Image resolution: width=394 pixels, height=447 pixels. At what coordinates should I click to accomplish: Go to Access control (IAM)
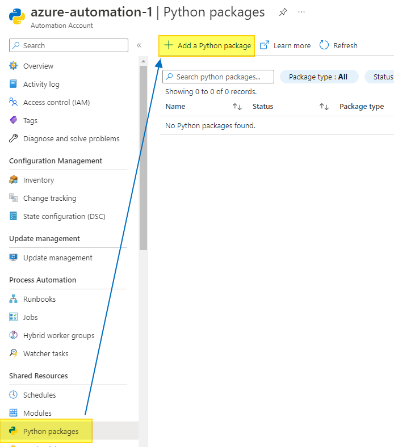[x=57, y=102]
